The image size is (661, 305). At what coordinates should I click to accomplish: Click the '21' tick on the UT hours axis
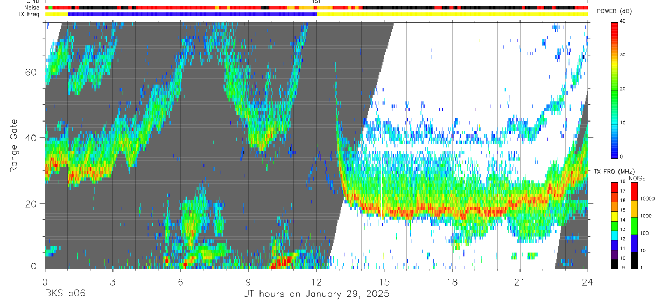pyautogui.click(x=520, y=281)
